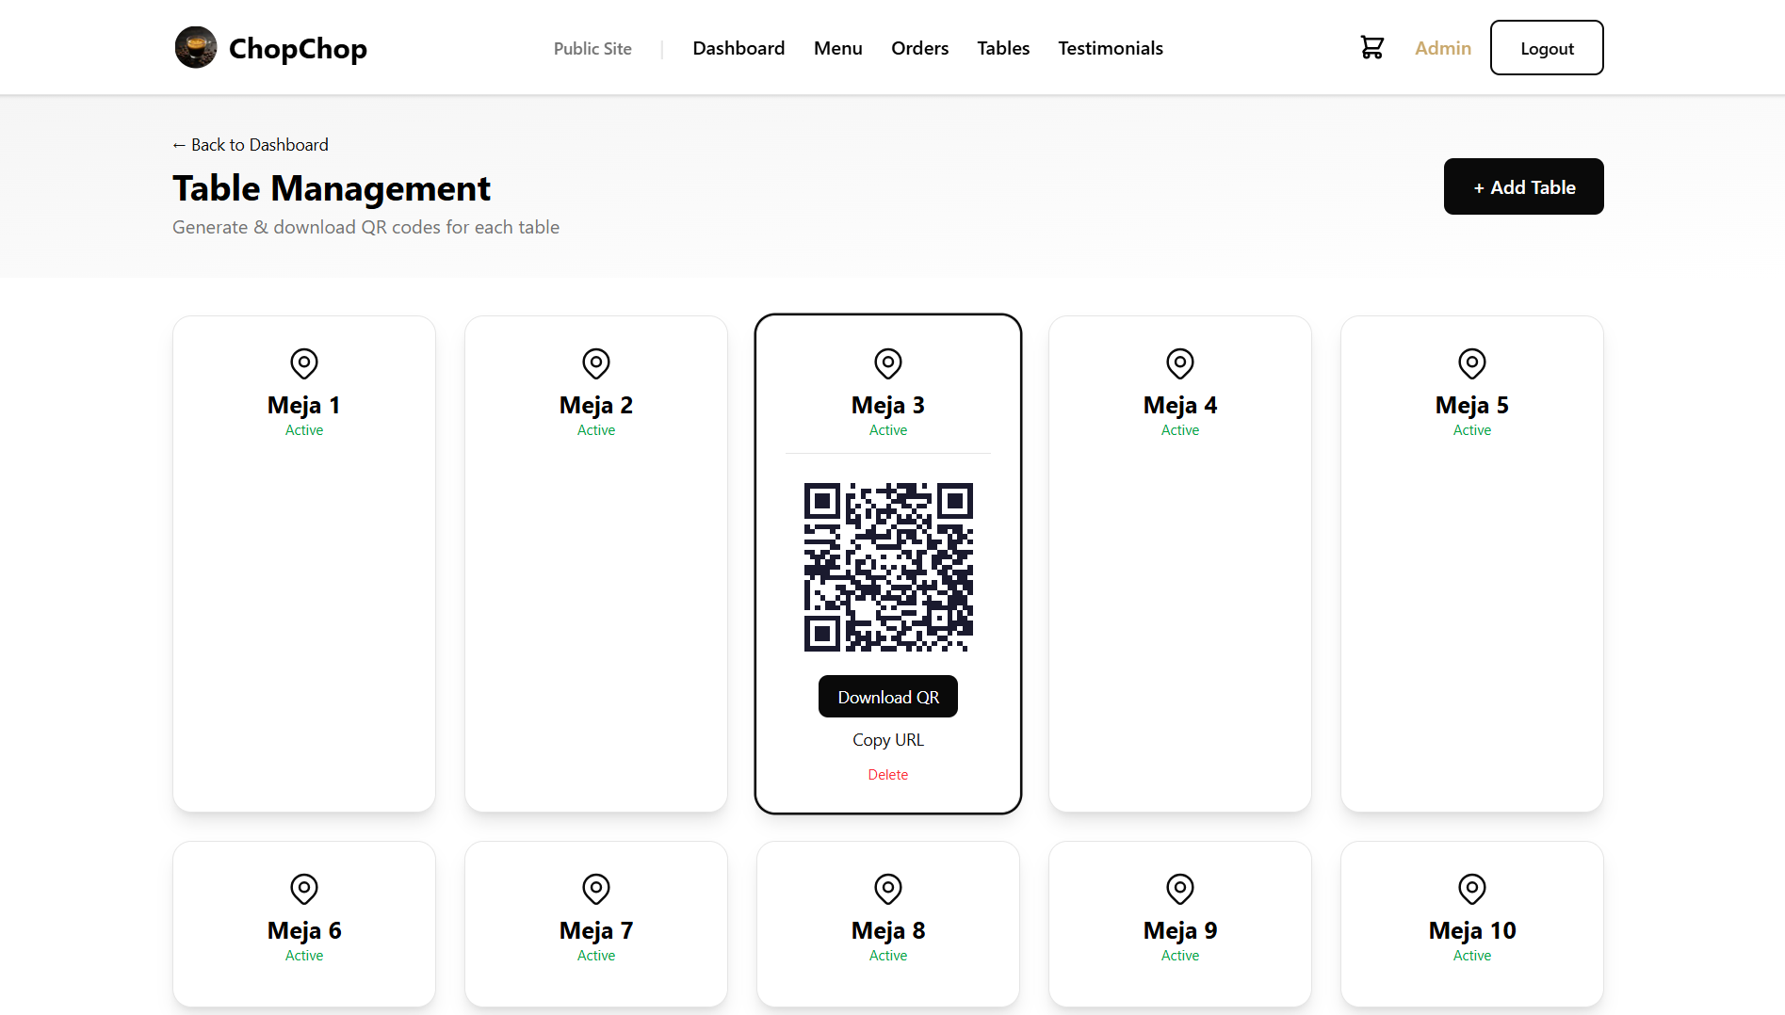Viewport: 1785px width, 1015px height.
Task: Click the location pin icon on Meja 9
Action: point(1180,889)
